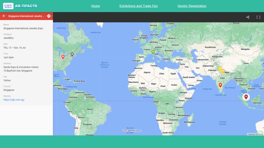264x148 pixels.
Task: Select the green pin over Italy
Action: pos(153,52)
